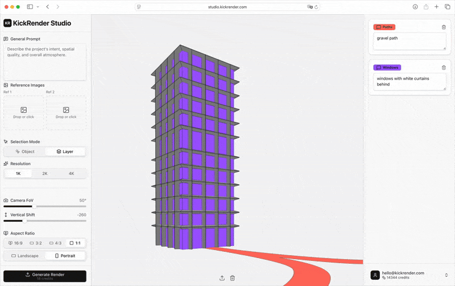Click the upload icon below the viewport
The image size is (455, 286).
click(x=222, y=278)
